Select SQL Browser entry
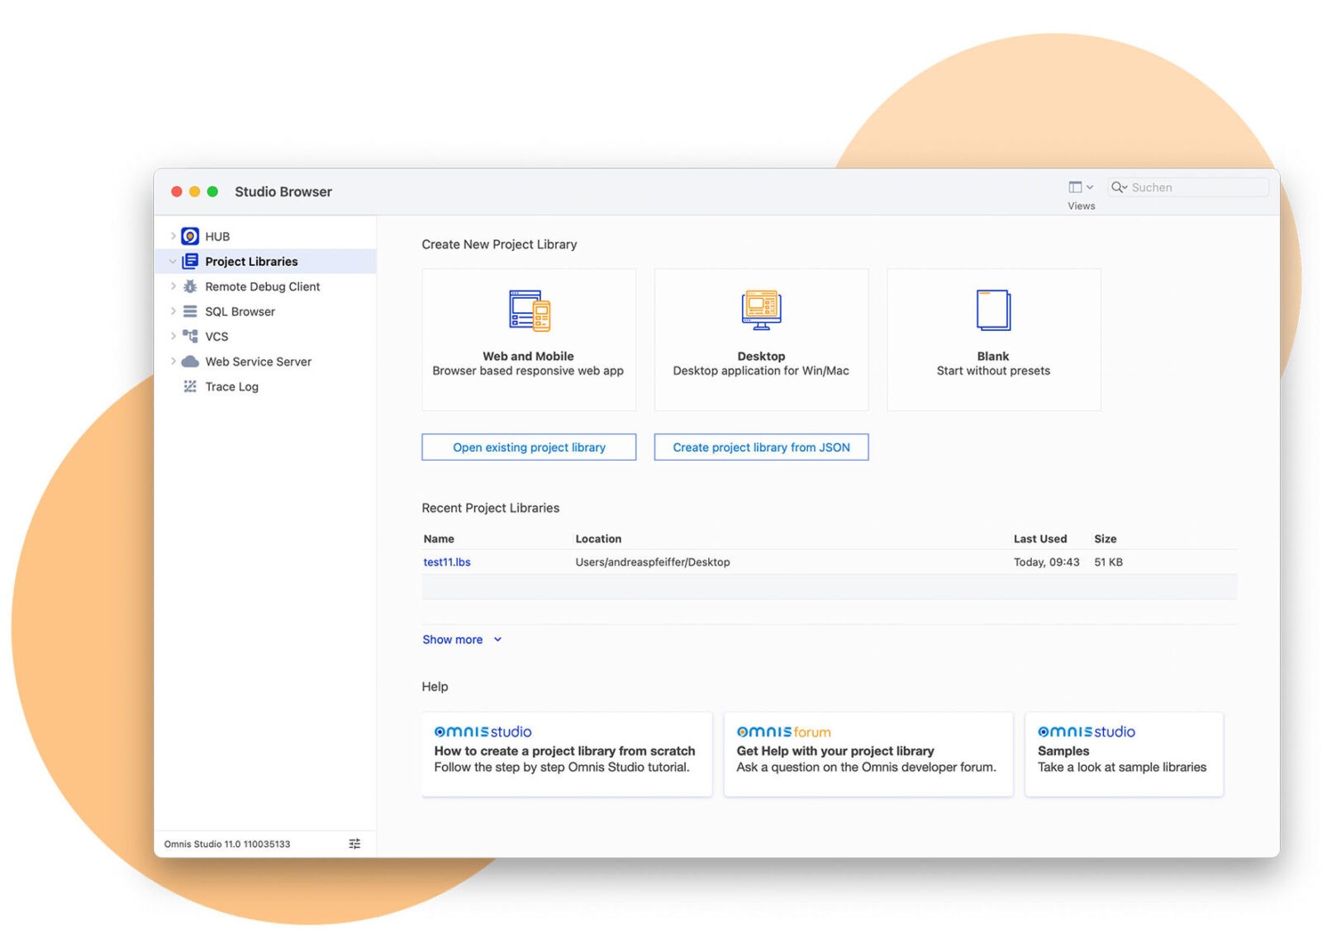 coord(240,311)
